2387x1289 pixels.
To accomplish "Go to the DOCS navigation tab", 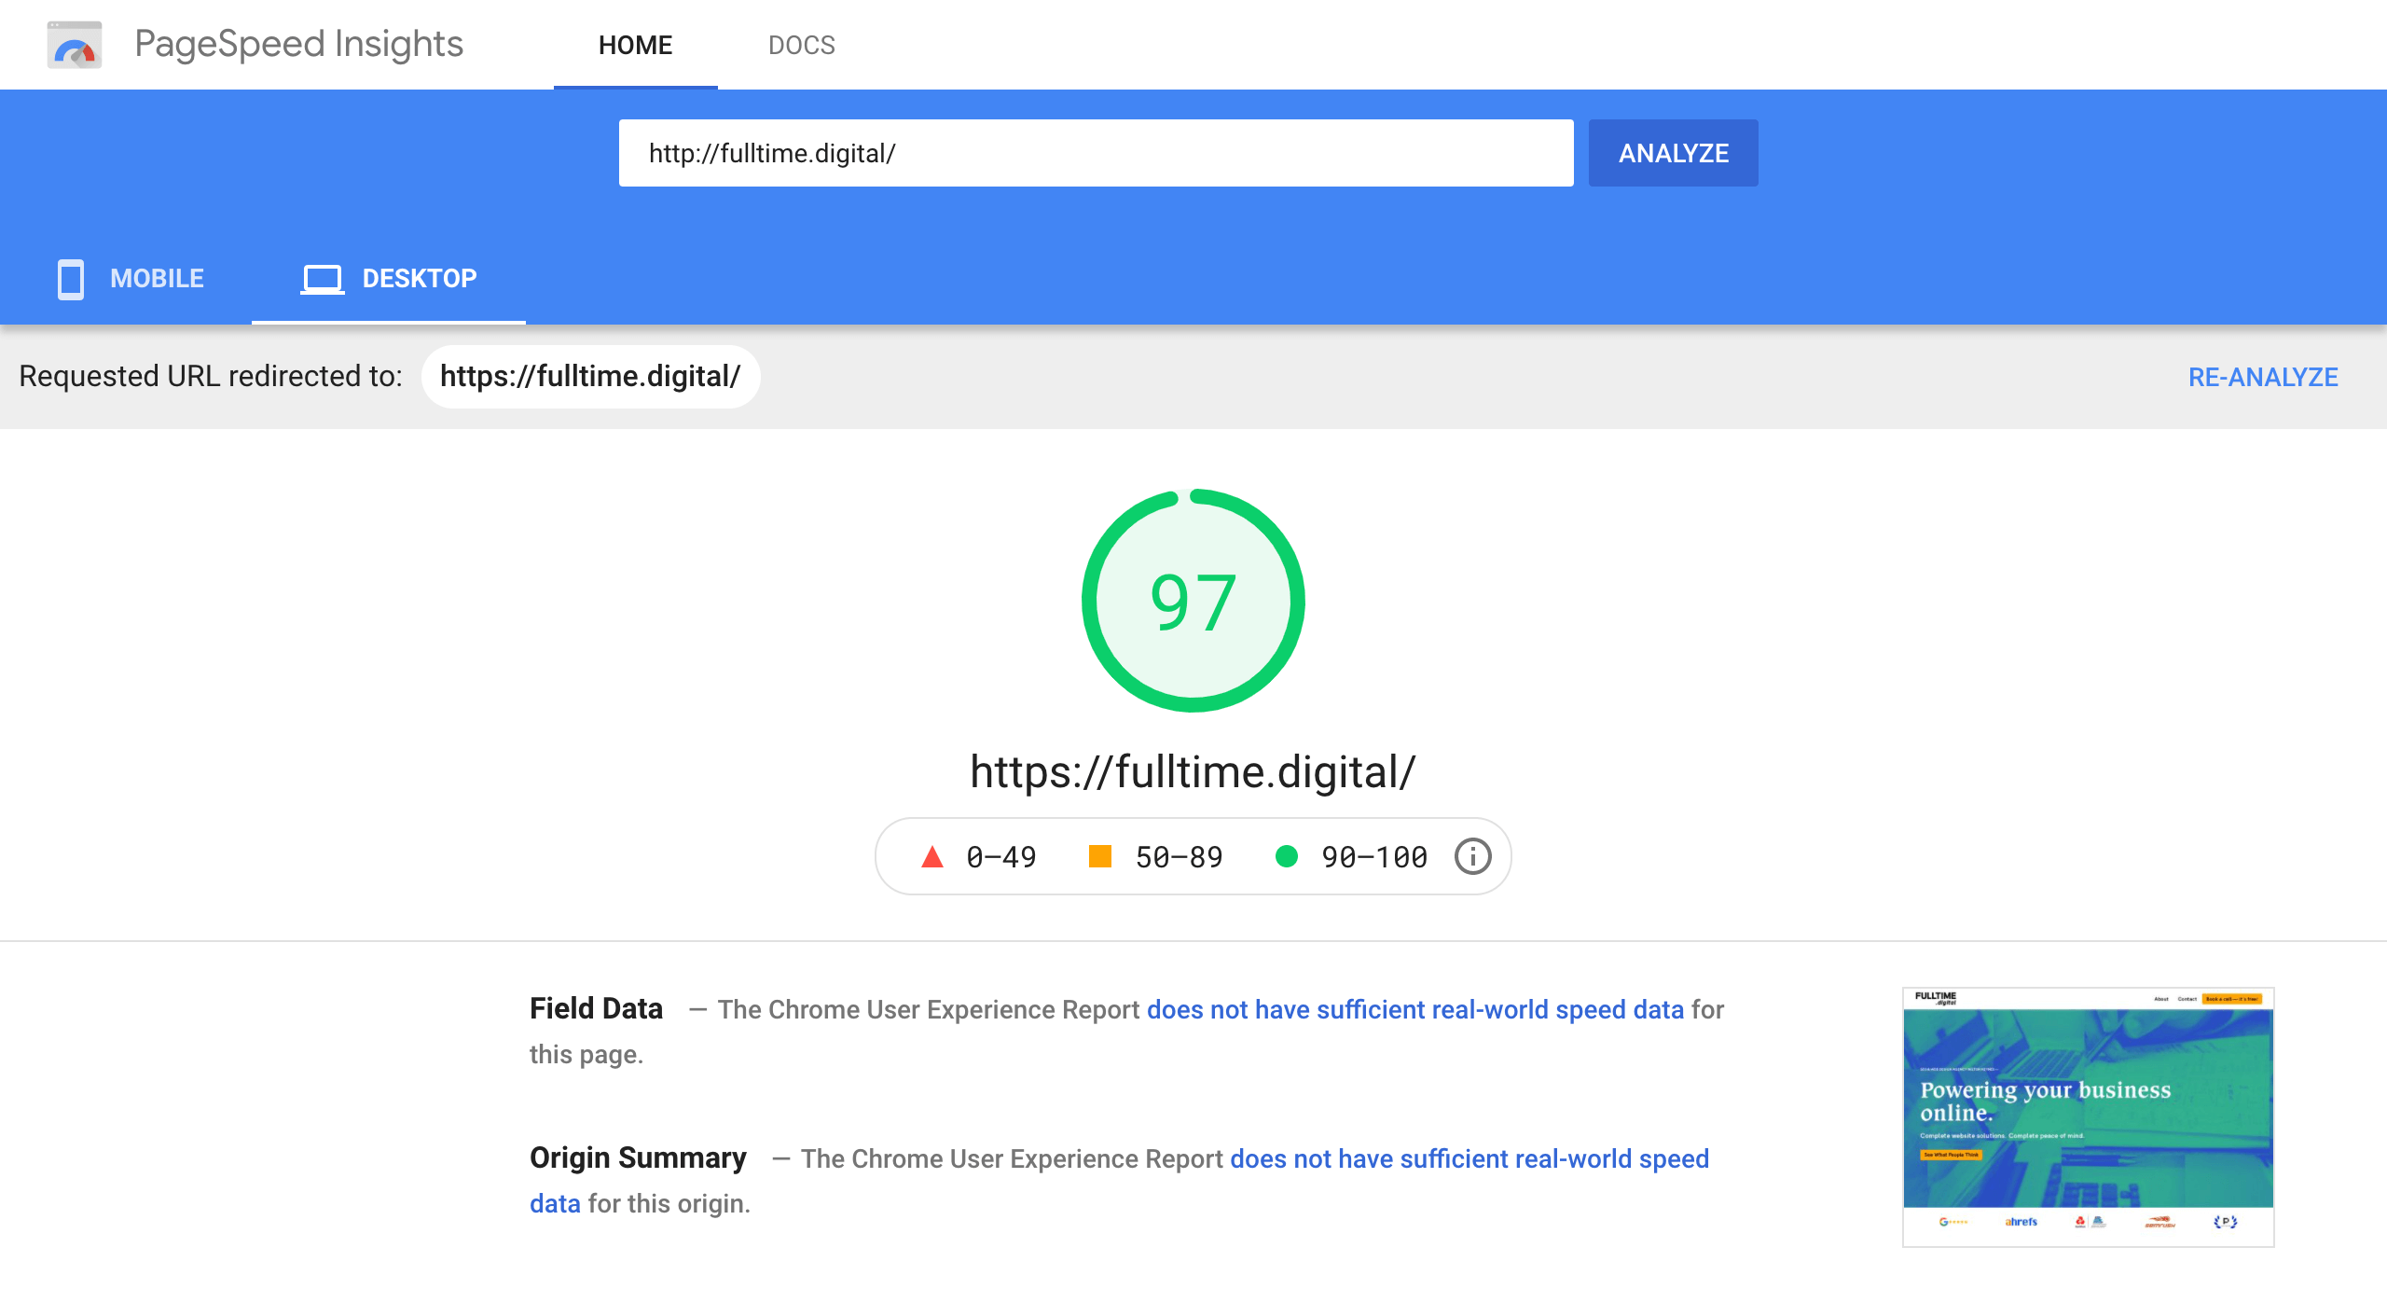I will pos(801,45).
